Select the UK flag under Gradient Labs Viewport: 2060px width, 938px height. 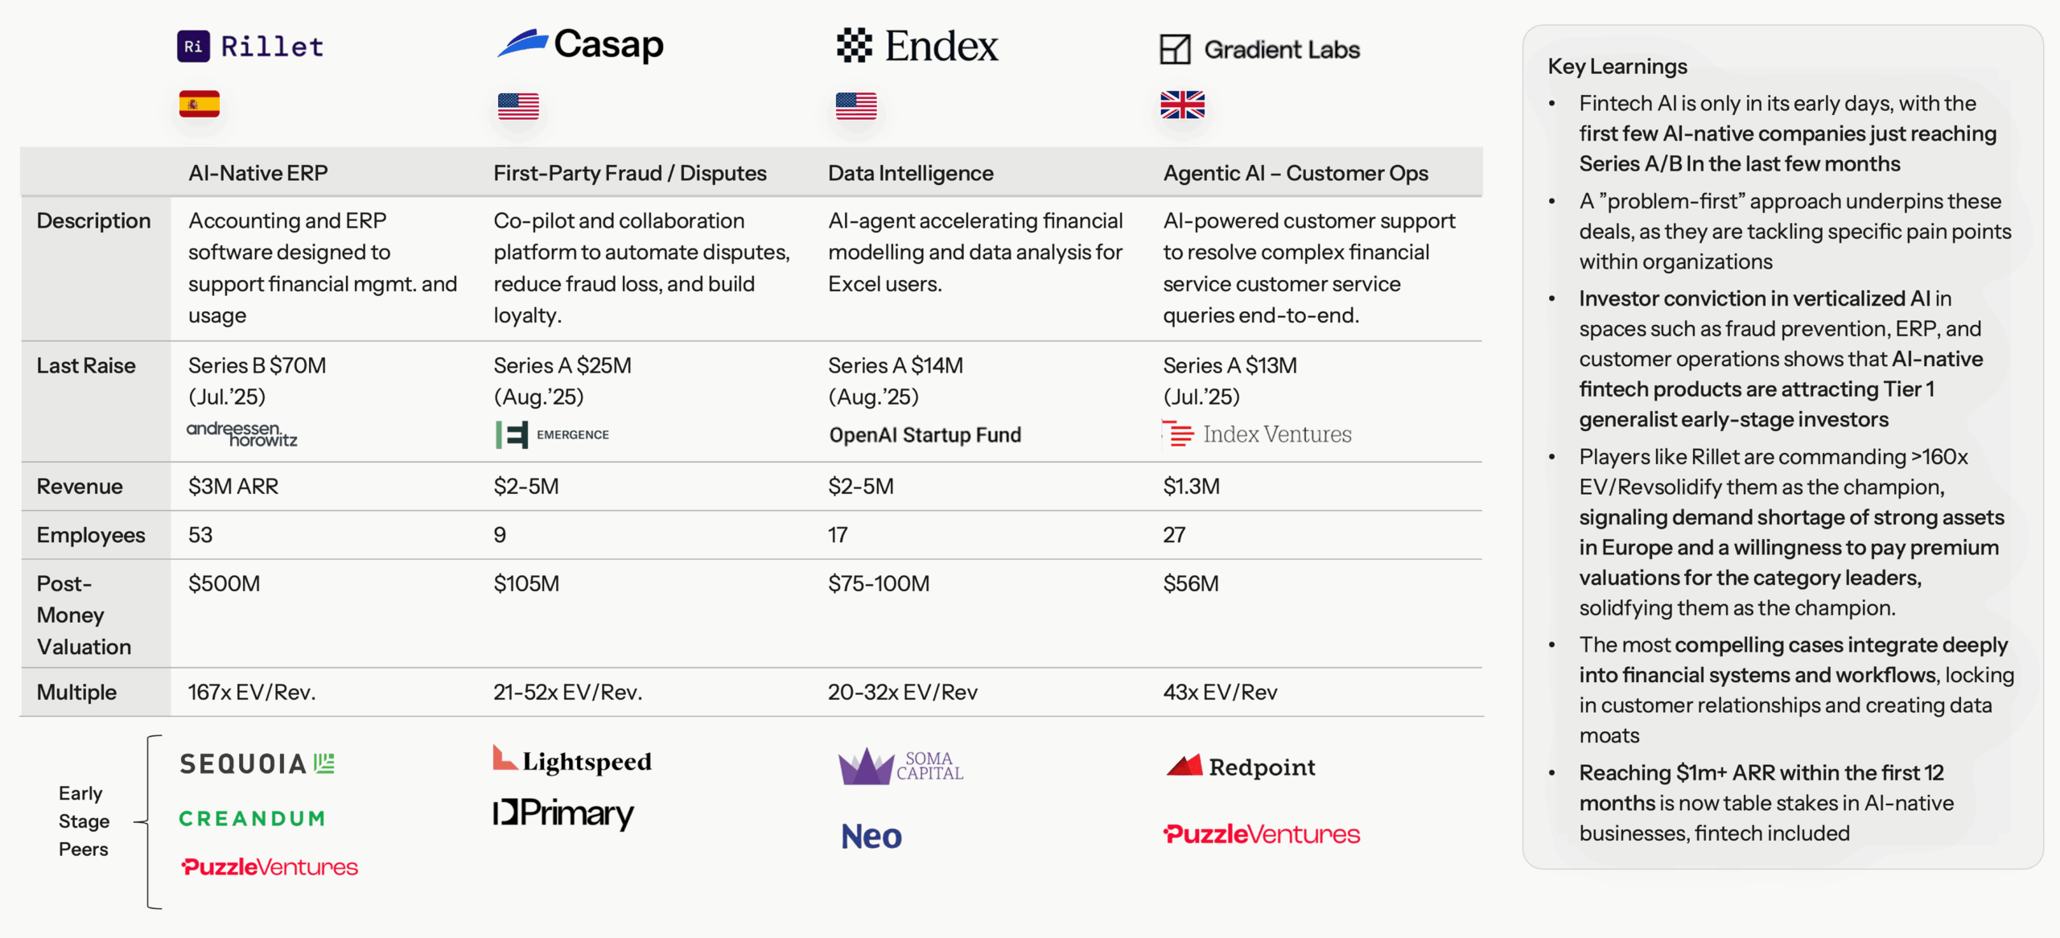click(x=1182, y=105)
